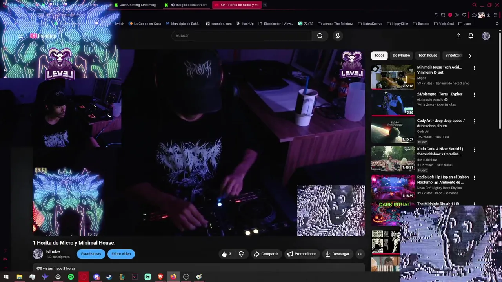
Task: Click the browser snapshot tool icon
Action: pyautogui.click(x=443, y=15)
